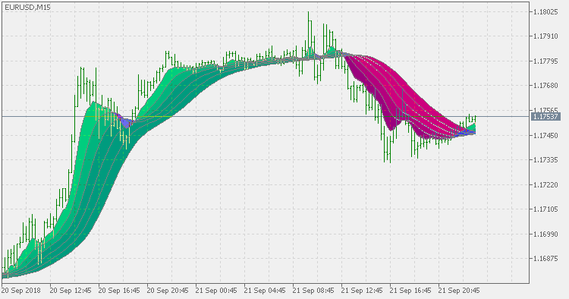Click the 1.16990 price axis label
Screen dimensions: 569x299
coord(545,234)
